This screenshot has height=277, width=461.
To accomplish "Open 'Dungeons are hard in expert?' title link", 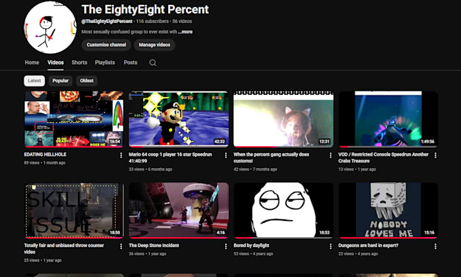I will pyautogui.click(x=368, y=246).
